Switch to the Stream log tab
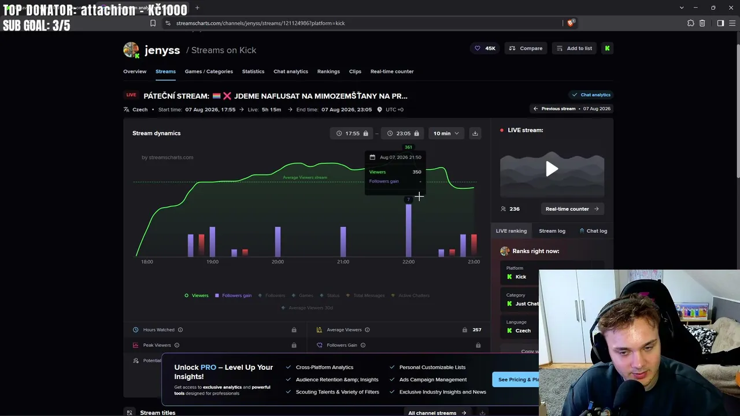 (x=552, y=231)
